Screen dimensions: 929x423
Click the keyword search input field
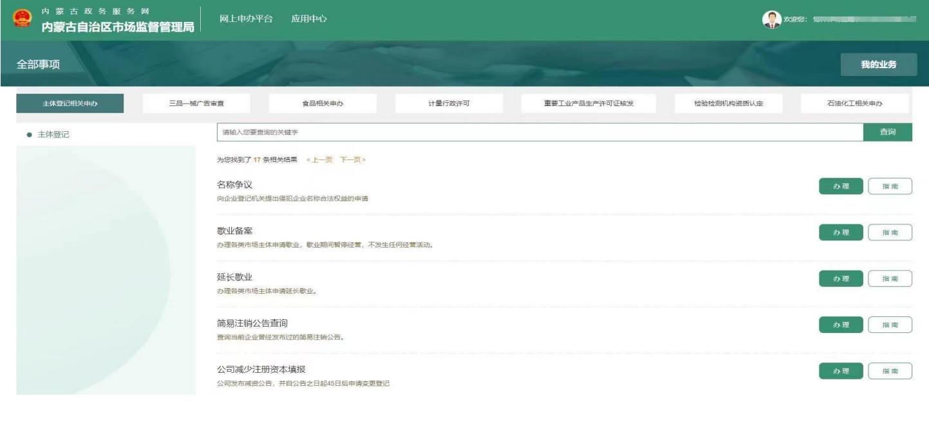tap(540, 132)
